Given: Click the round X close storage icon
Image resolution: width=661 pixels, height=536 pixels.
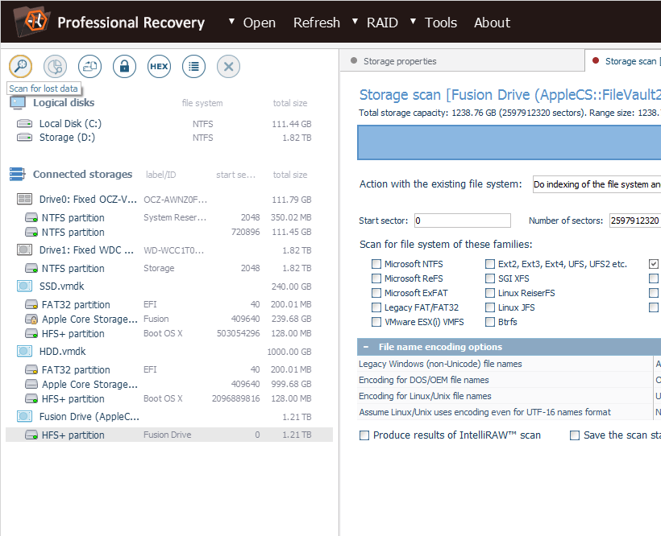Looking at the screenshot, I should point(228,66).
